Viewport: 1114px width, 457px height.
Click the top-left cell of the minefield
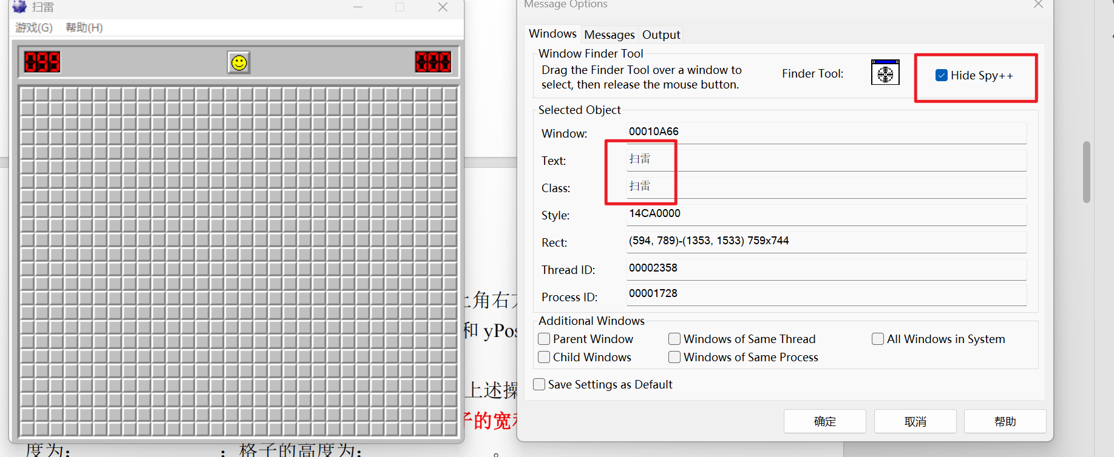coord(27,94)
